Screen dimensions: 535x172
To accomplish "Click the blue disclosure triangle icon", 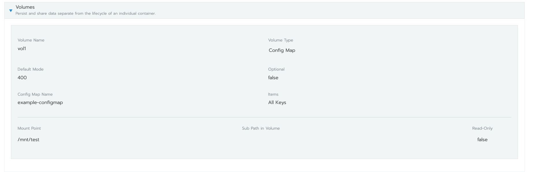I will click(11, 11).
